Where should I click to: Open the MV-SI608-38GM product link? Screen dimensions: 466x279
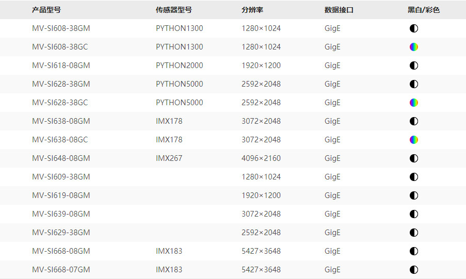coord(61,28)
